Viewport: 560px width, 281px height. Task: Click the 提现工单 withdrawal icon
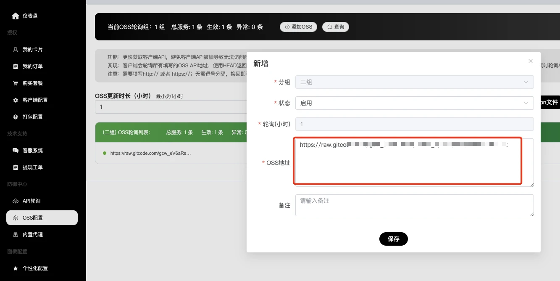point(14,167)
